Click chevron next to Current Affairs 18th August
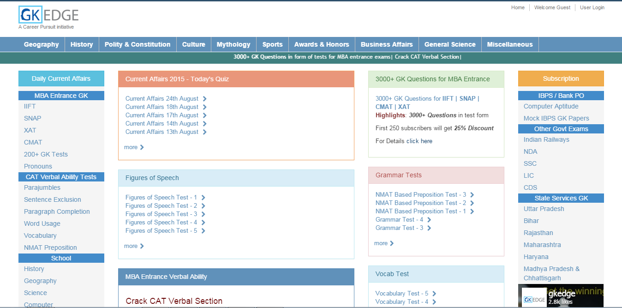Viewport: 622px width, 308px height. 204,107
